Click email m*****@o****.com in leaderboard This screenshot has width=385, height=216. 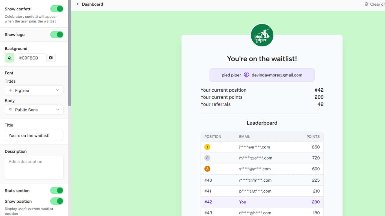[256, 158]
